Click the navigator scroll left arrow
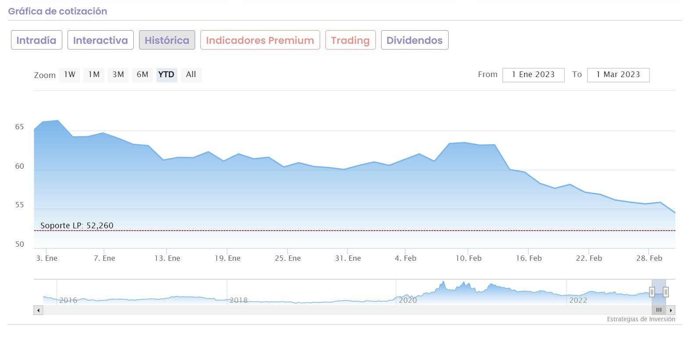Image resolution: width=685 pixels, height=337 pixels. coord(39,310)
